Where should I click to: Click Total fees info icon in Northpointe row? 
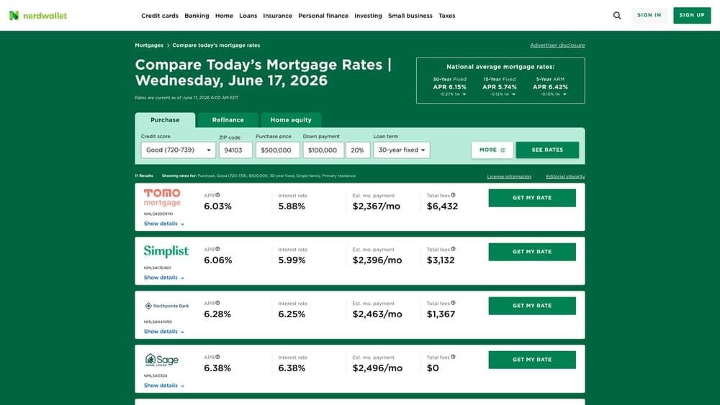[453, 303]
